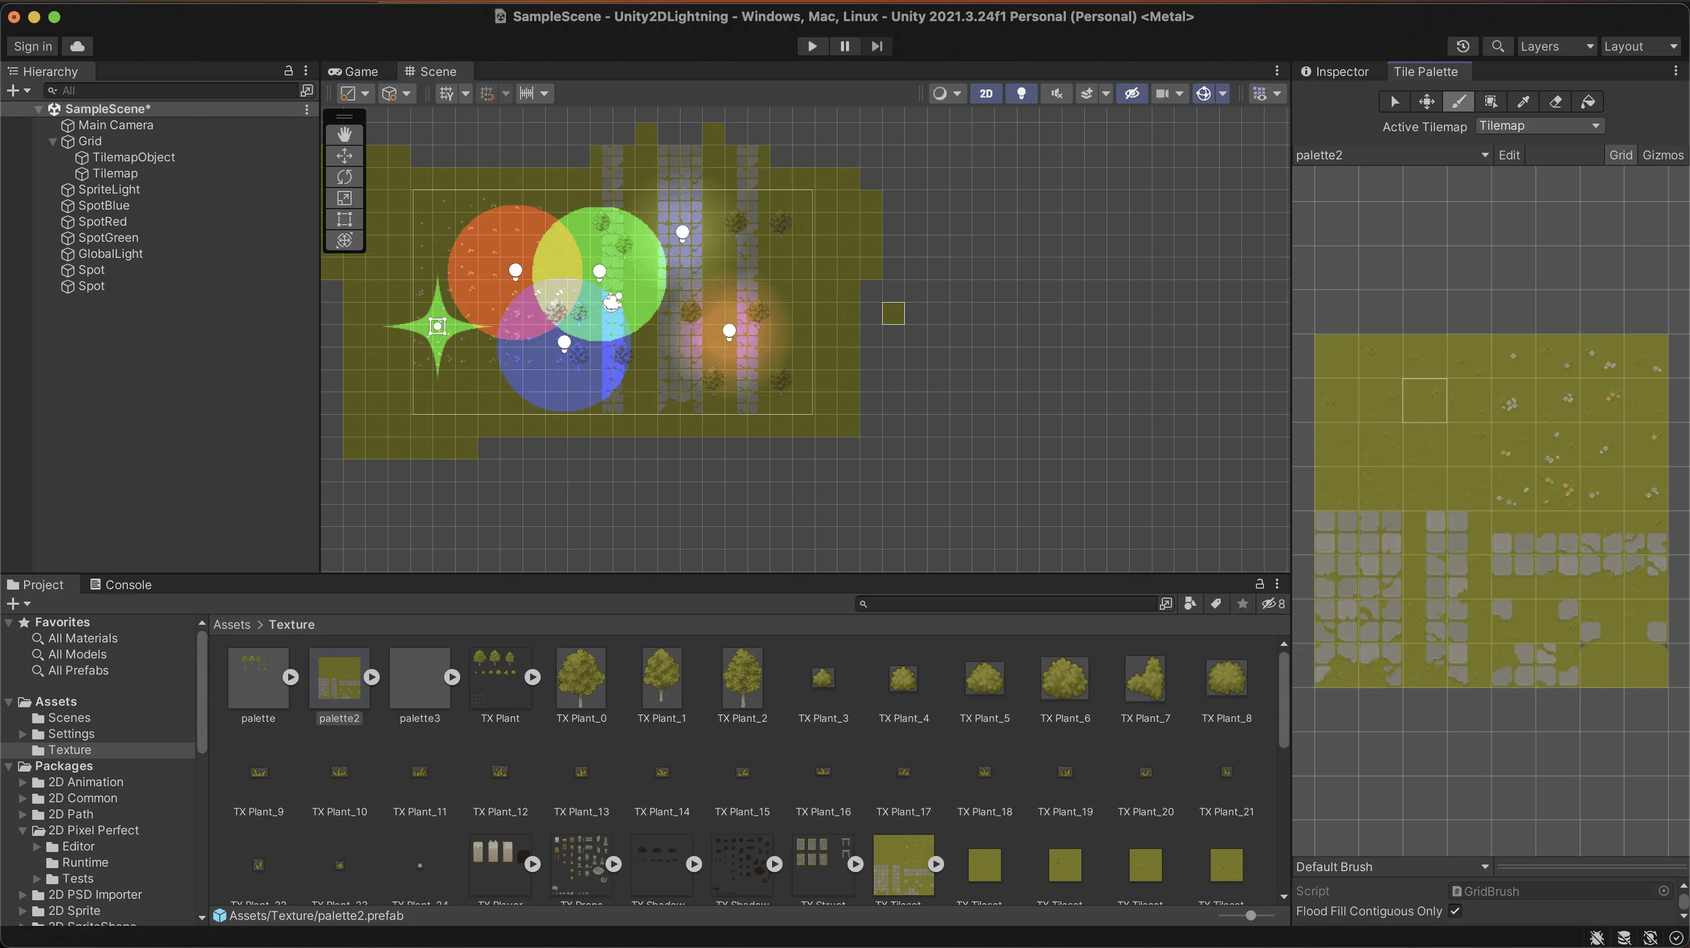The height and width of the screenshot is (948, 1690).
Task: Open the Hierarchy search-in-window icon
Action: pyautogui.click(x=306, y=90)
